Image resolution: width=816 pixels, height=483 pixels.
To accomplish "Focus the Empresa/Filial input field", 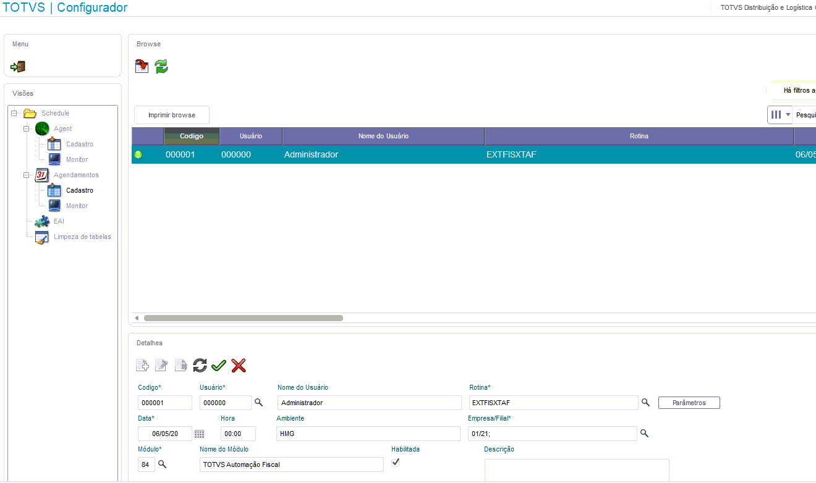I will [552, 434].
